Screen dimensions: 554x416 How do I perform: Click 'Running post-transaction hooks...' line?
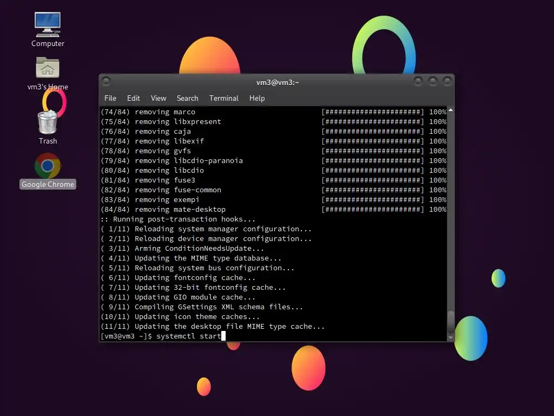click(177, 219)
